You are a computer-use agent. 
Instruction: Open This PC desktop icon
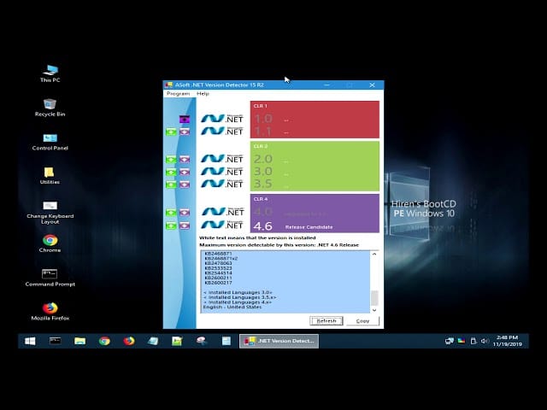(x=50, y=74)
